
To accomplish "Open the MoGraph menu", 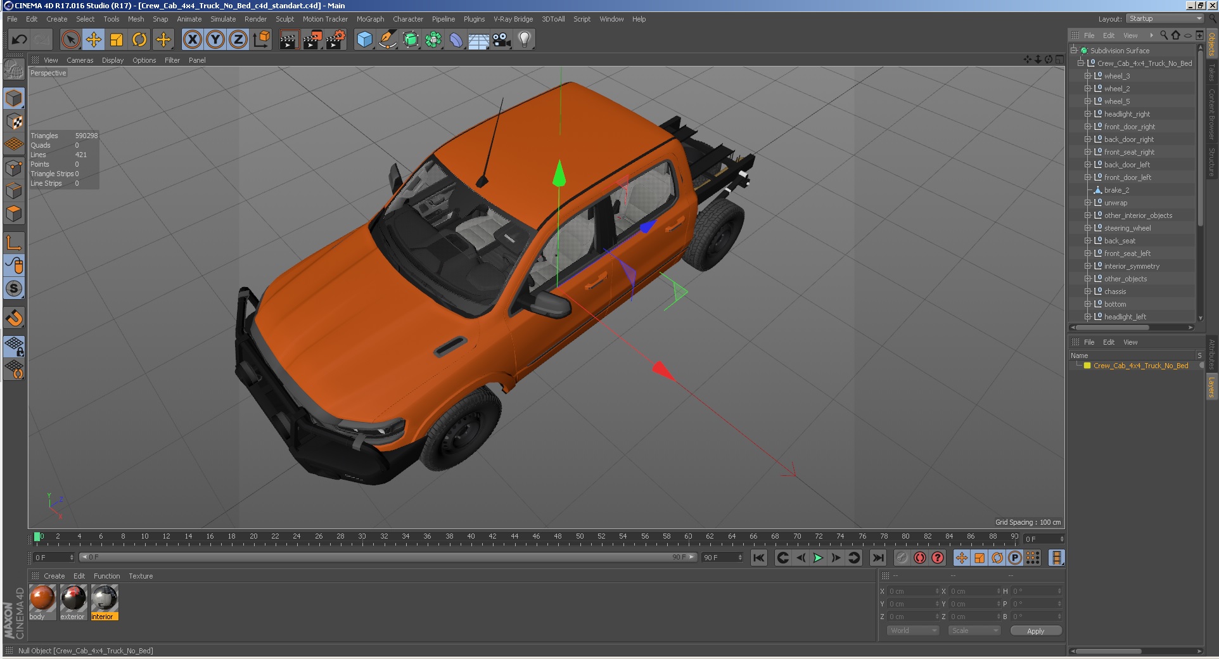I will [370, 19].
